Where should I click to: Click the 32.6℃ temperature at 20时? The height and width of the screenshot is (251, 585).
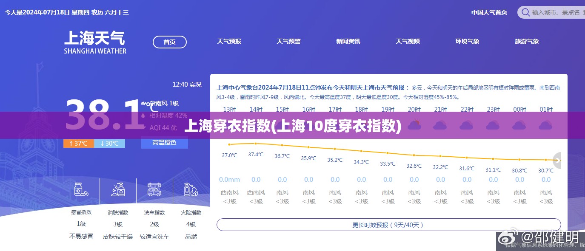[414, 166]
